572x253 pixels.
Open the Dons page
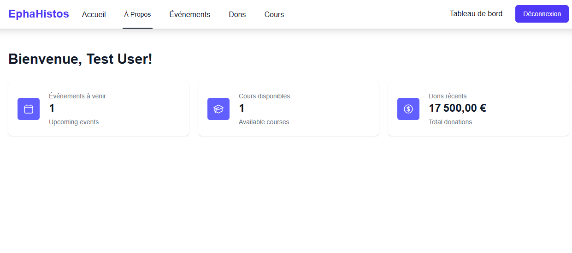pos(237,14)
